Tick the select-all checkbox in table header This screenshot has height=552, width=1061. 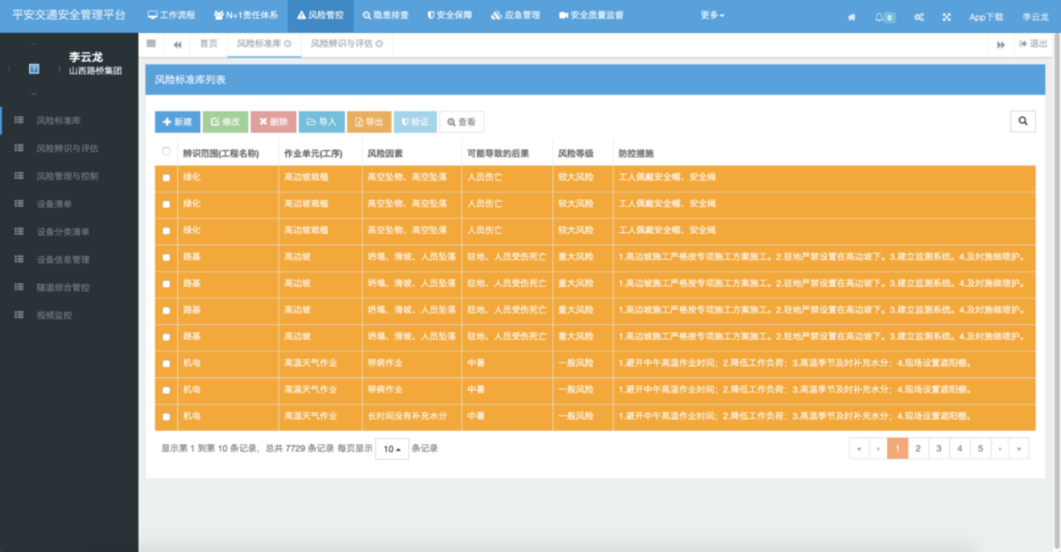pyautogui.click(x=166, y=152)
